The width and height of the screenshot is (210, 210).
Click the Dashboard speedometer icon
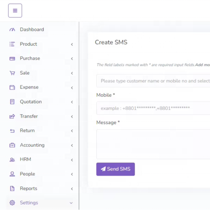coord(12,30)
